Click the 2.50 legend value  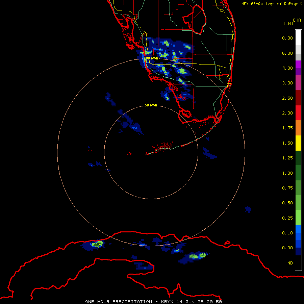[x=287, y=98]
